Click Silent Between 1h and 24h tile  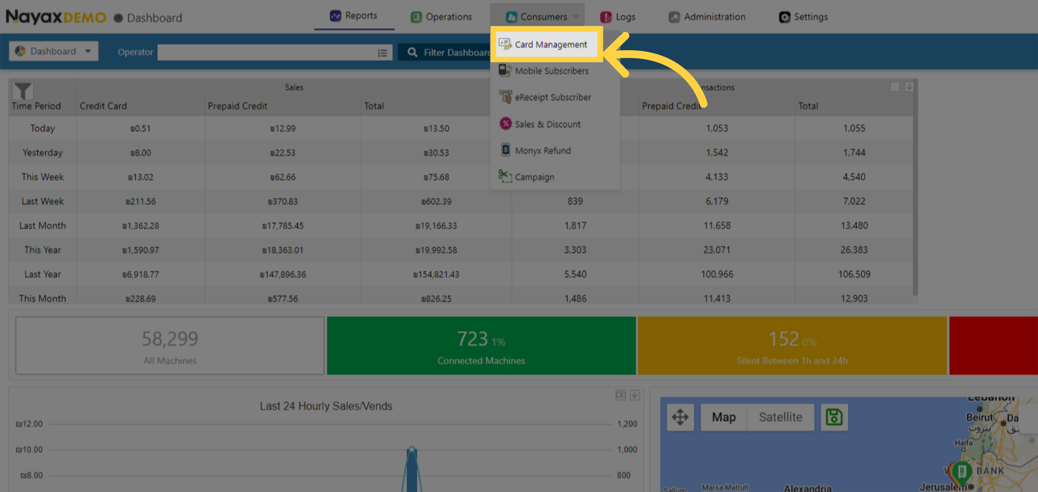click(x=792, y=346)
